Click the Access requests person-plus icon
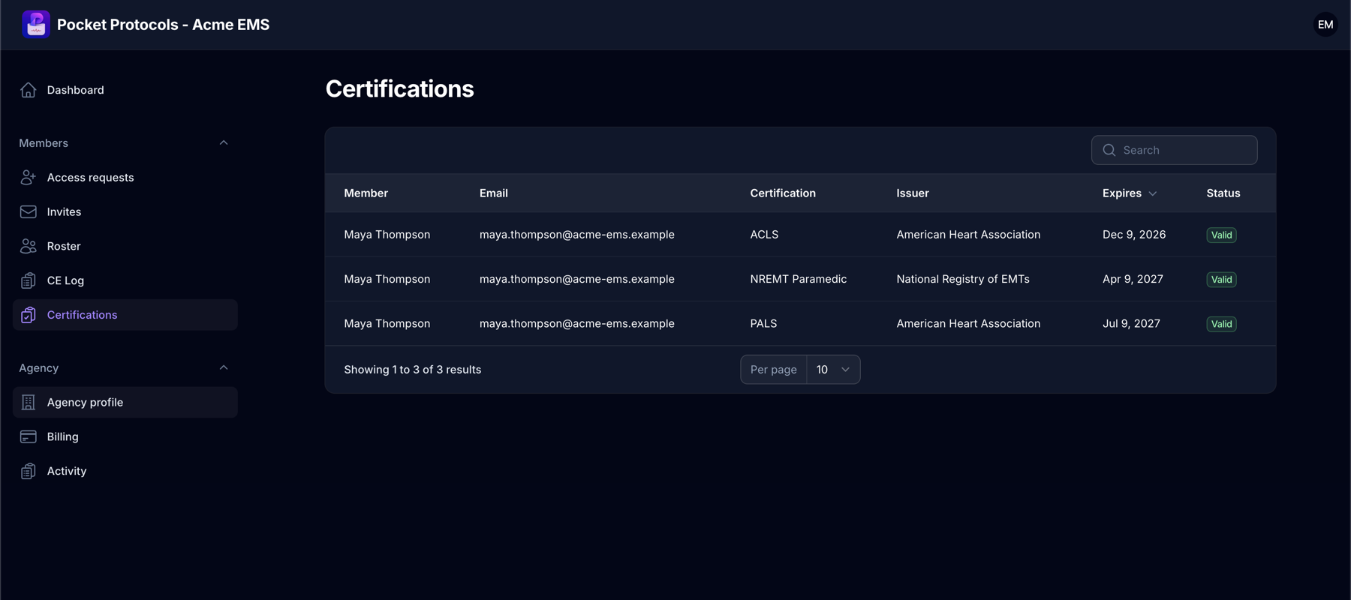The image size is (1351, 600). [x=29, y=178]
